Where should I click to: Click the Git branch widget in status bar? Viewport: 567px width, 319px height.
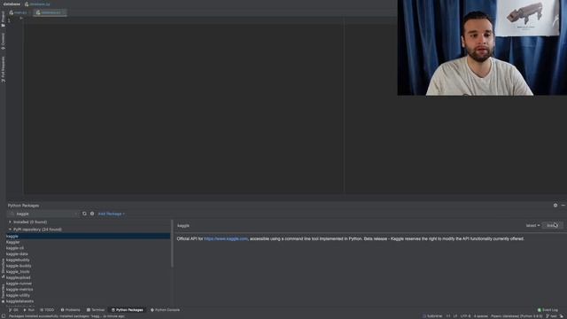(551, 316)
